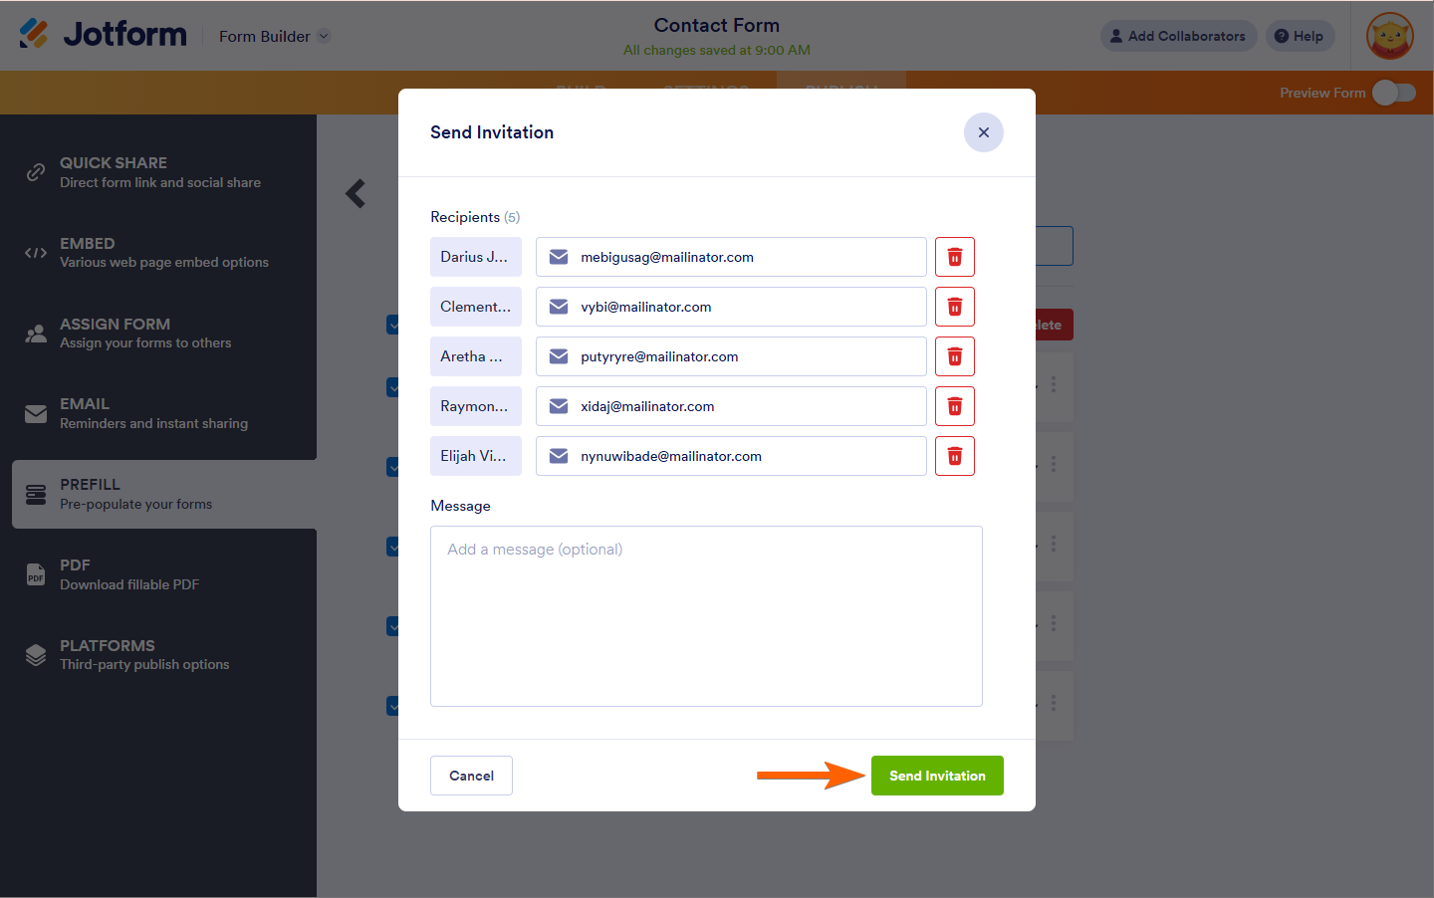Remove nynuwibade@mailinator.com via trash icon
The image size is (1434, 898).
coord(954,456)
